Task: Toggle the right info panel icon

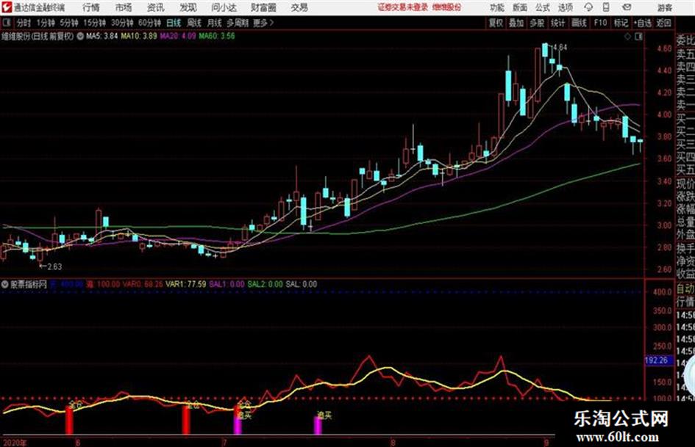Action: click(x=638, y=37)
